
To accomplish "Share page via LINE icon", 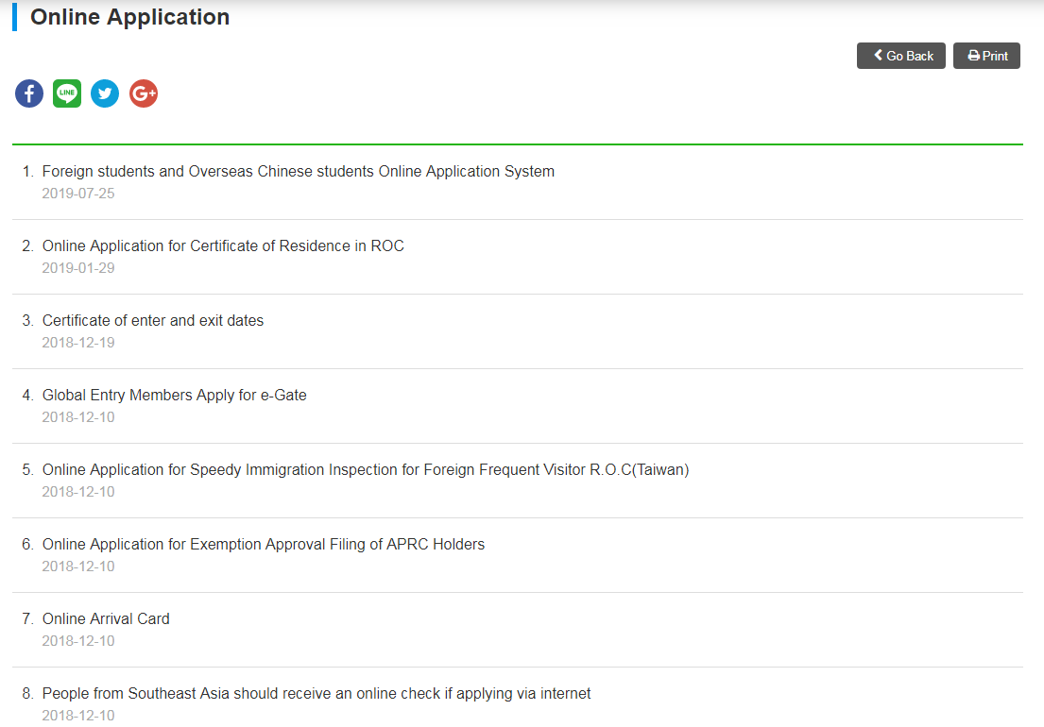I will [x=67, y=93].
